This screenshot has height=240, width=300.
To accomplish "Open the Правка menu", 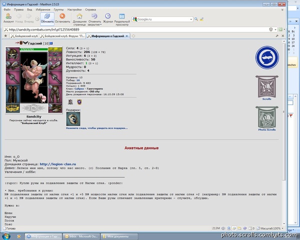I will (19, 9).
